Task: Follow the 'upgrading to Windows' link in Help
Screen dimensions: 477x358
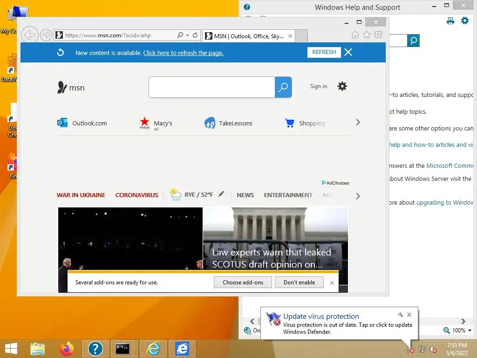Action: click(x=445, y=202)
